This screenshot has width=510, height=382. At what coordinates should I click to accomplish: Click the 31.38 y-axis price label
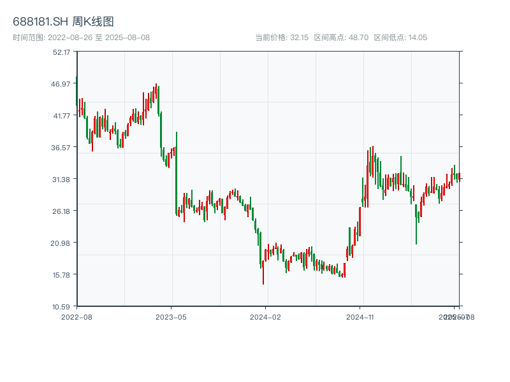click(x=62, y=180)
